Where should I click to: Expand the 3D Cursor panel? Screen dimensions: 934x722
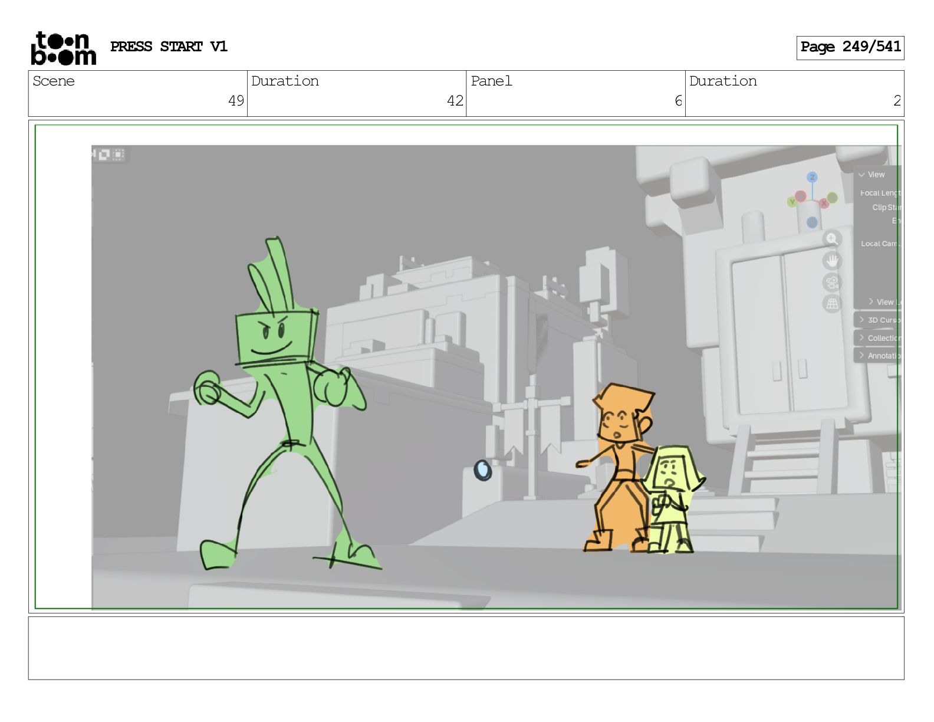tap(879, 320)
